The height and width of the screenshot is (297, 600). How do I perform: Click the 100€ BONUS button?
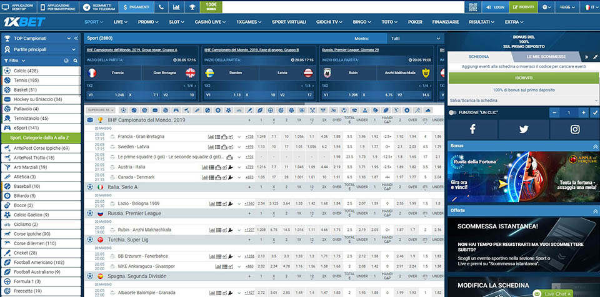[x=211, y=7]
